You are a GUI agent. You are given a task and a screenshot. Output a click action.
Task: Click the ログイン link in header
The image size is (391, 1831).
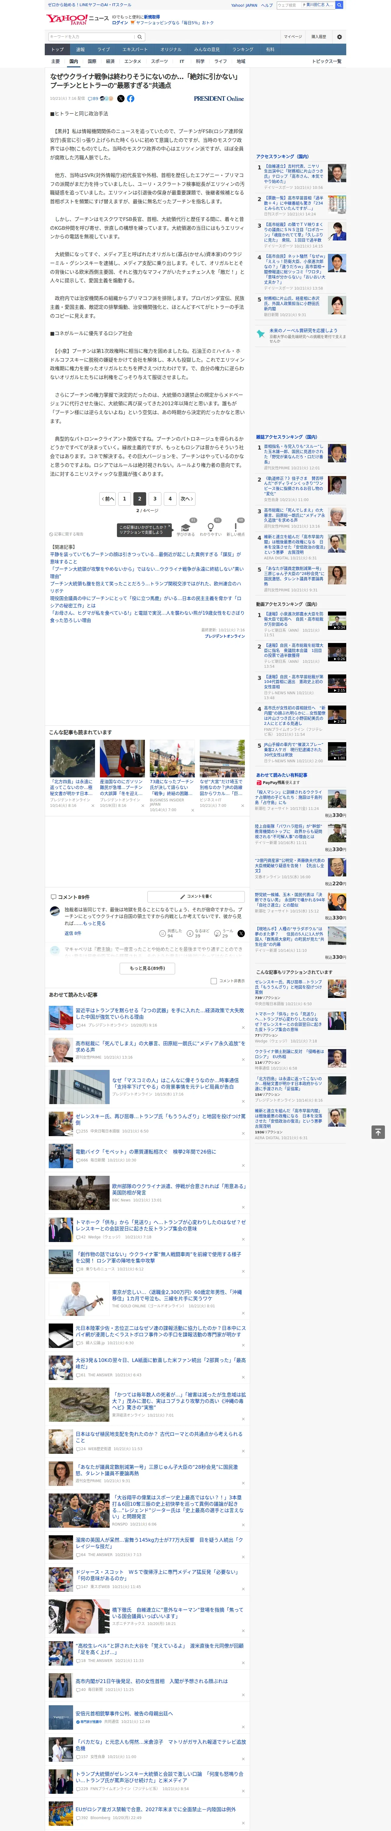120,23
